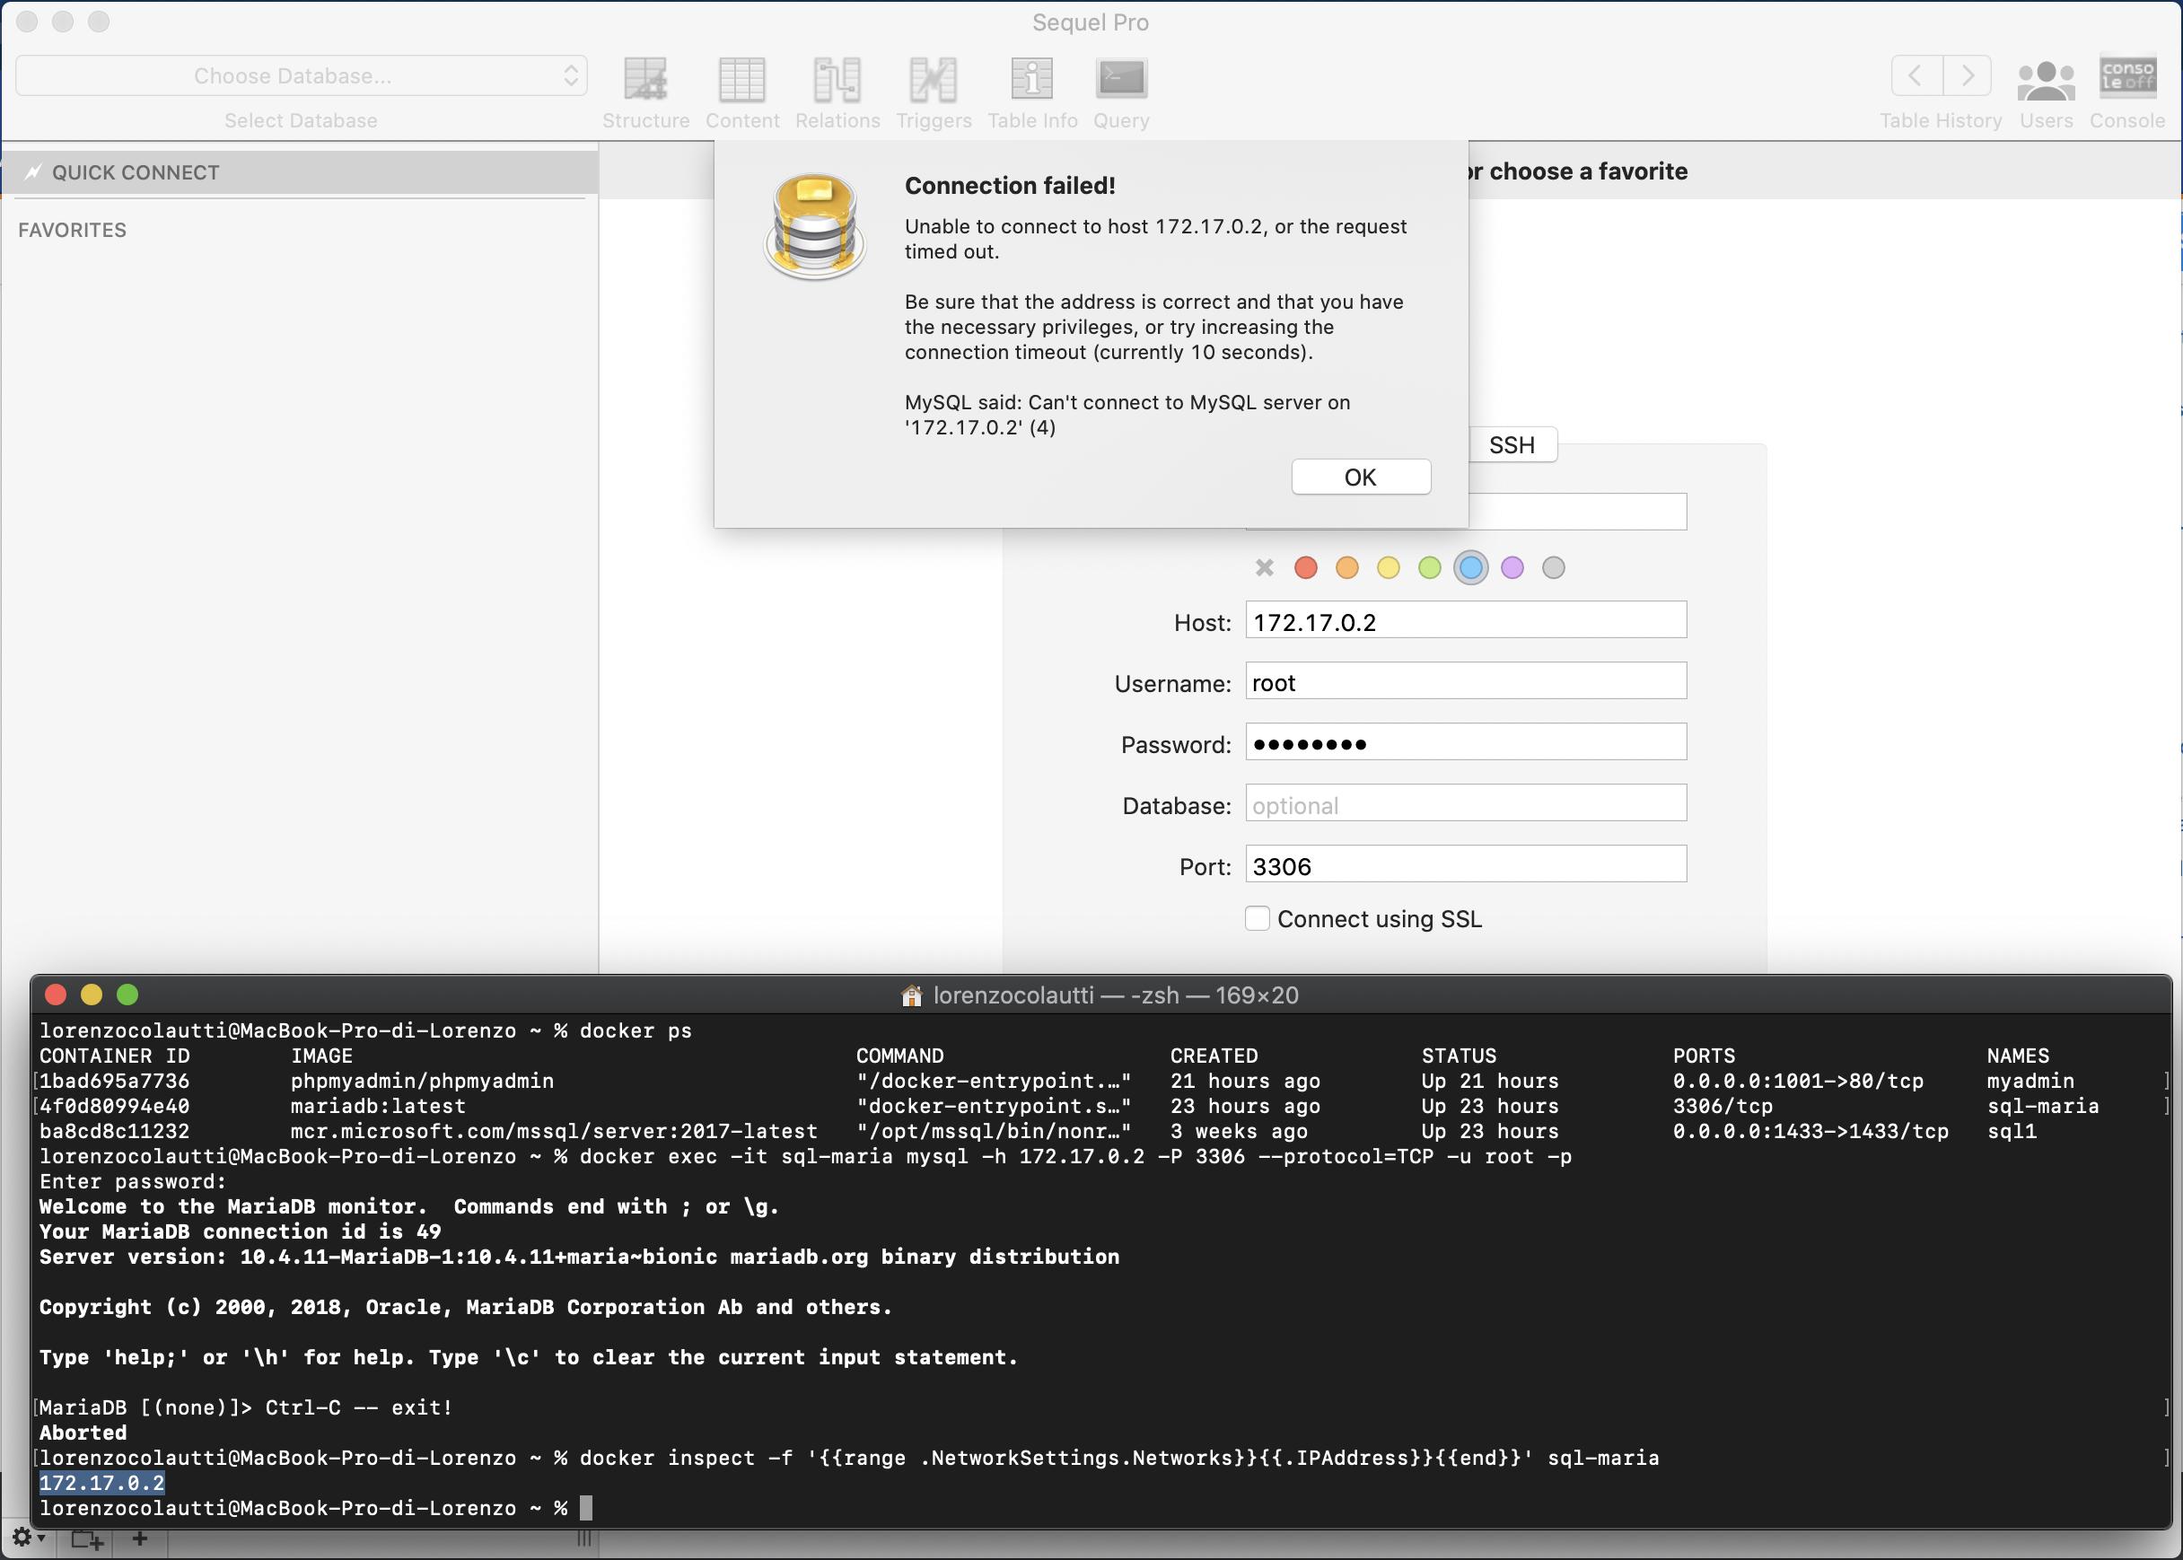2183x1560 pixels.
Task: Open the Choose Database dropdown
Action: click(302, 76)
